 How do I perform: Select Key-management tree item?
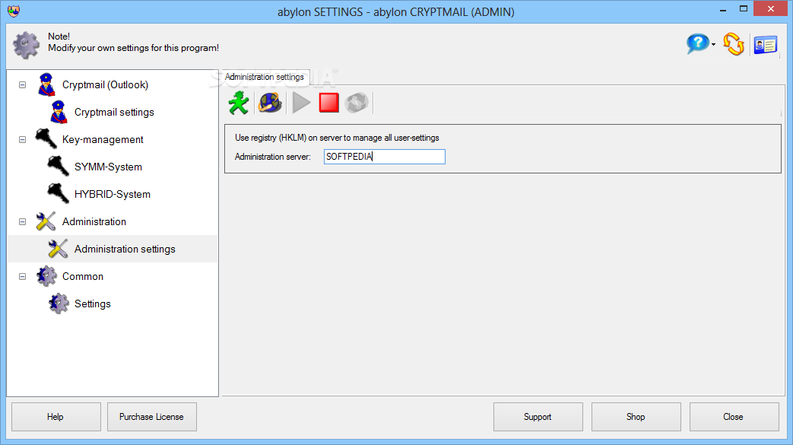point(103,139)
